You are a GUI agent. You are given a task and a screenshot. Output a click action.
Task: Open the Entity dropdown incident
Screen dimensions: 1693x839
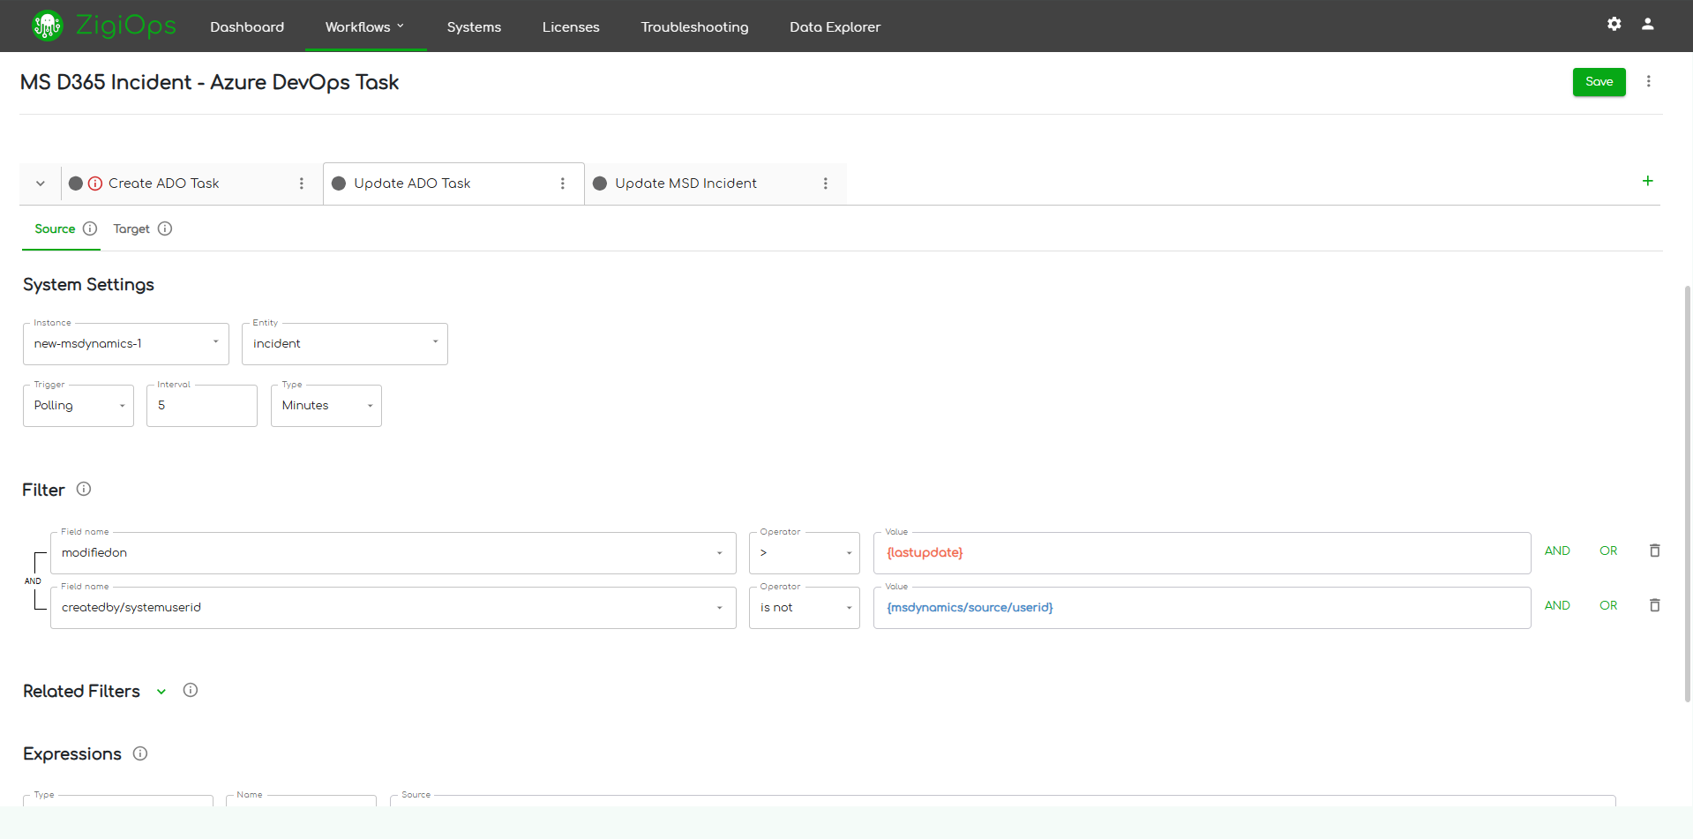pyautogui.click(x=345, y=344)
